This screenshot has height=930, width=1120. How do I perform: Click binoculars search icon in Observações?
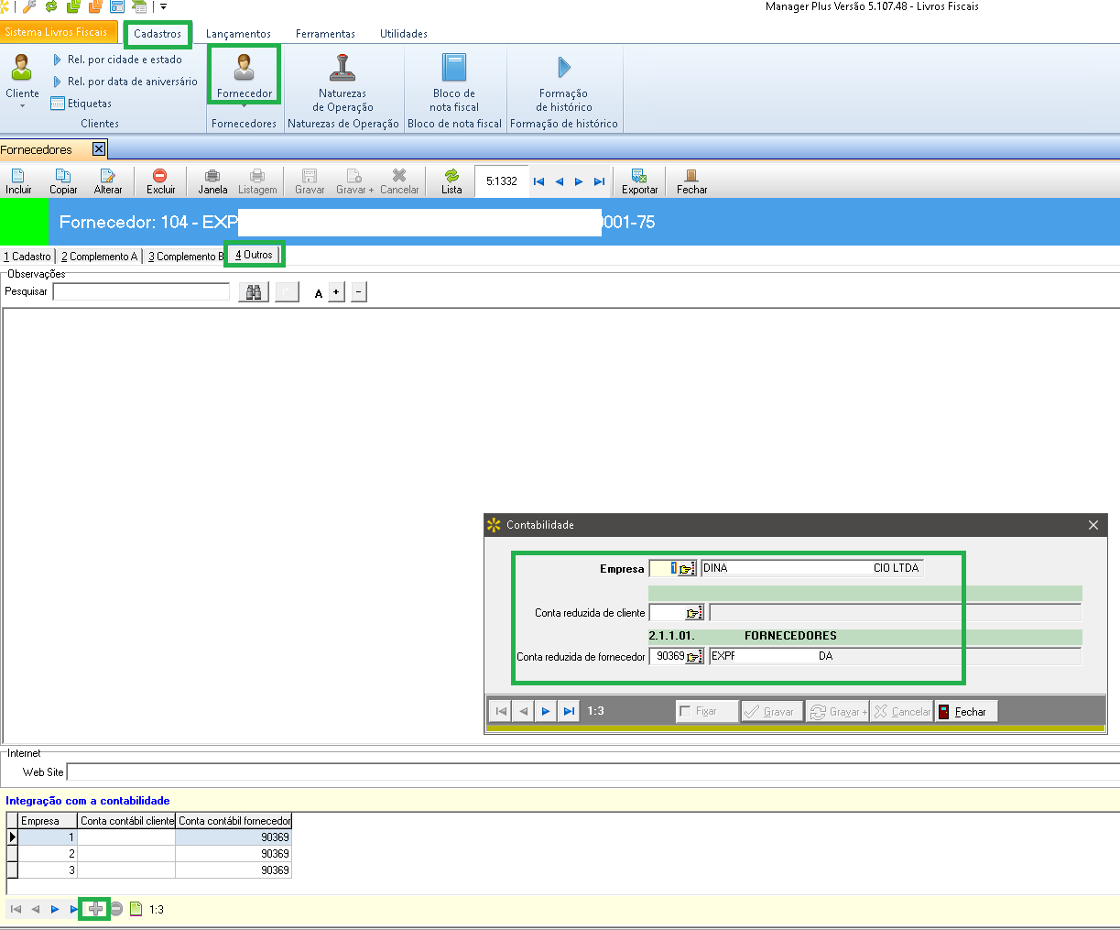click(x=254, y=292)
